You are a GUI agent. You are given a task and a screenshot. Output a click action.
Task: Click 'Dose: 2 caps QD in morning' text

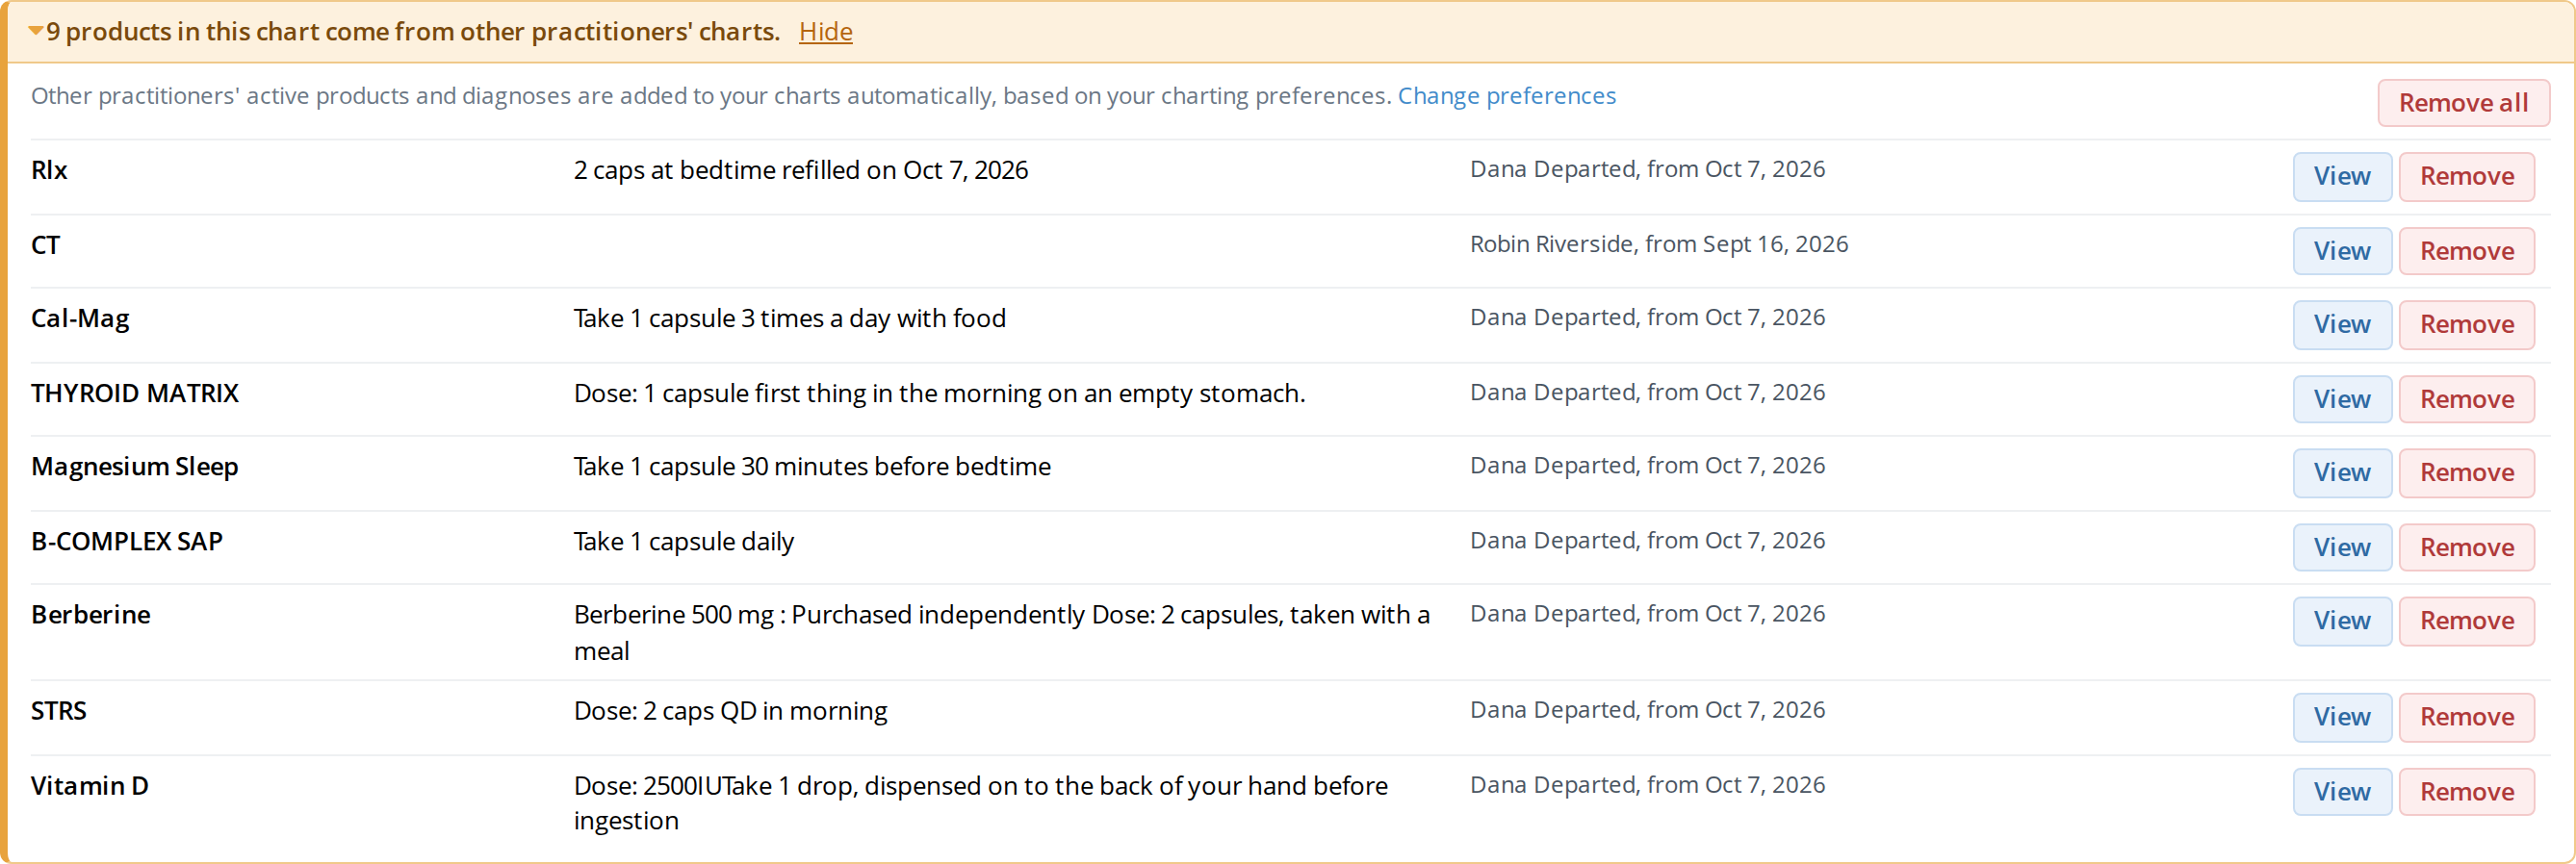click(730, 711)
